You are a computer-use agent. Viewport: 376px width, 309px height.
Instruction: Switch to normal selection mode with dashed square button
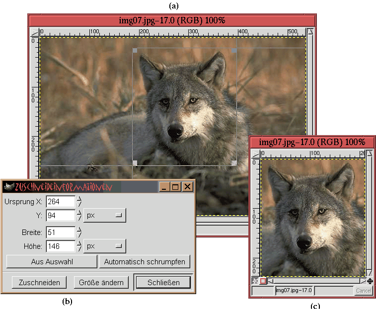255,281
